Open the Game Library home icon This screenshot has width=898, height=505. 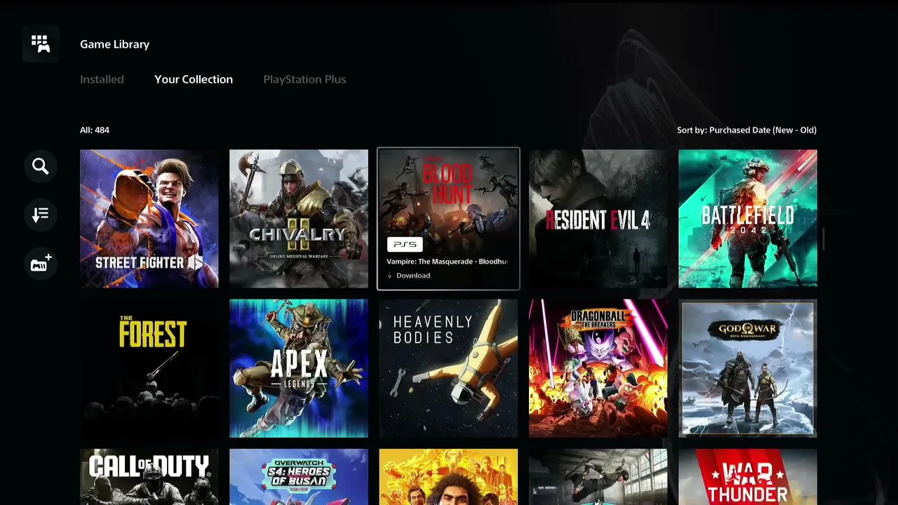41,44
